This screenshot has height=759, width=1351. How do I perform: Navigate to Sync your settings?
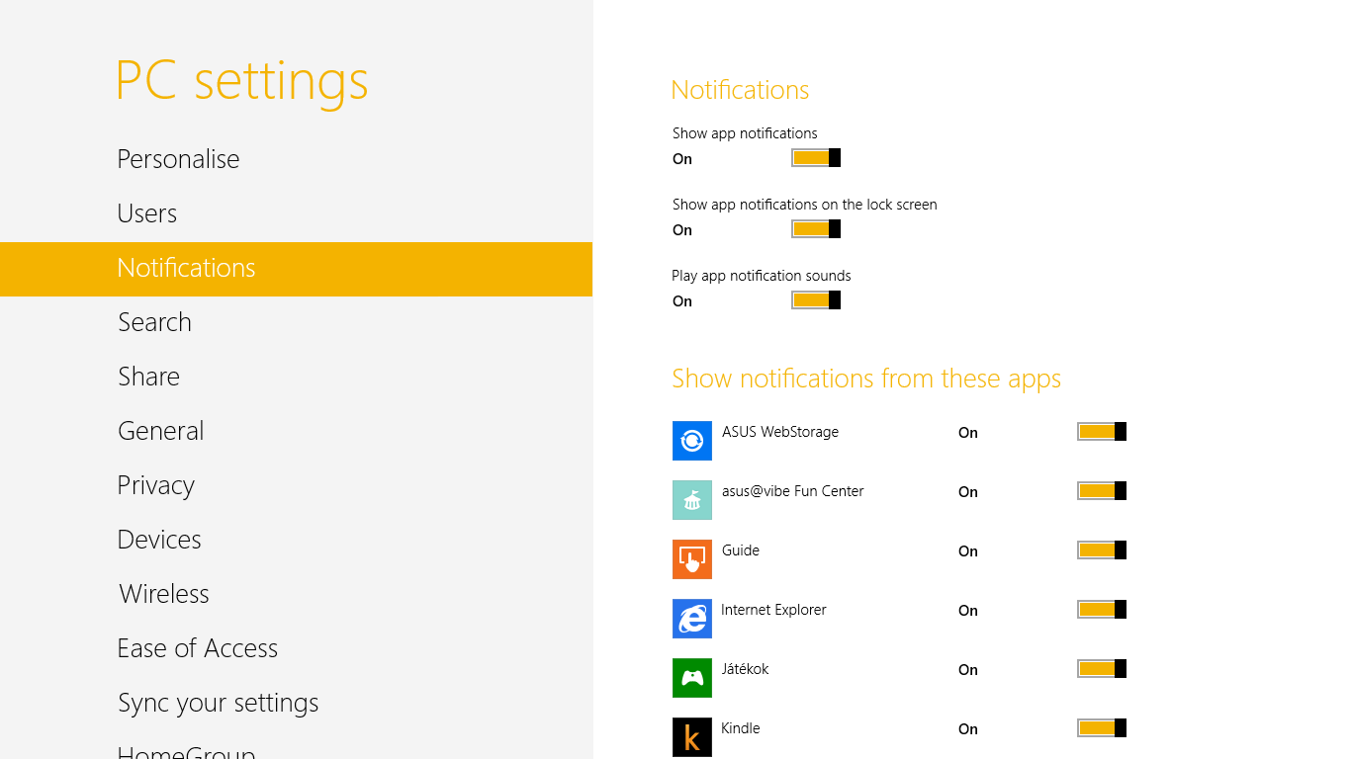pyautogui.click(x=218, y=703)
